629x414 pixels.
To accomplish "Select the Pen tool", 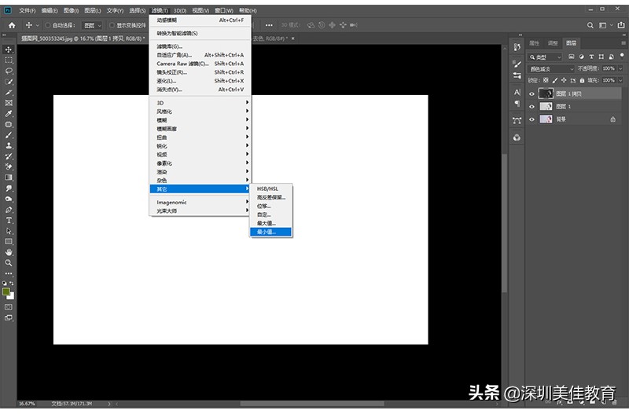I will 9,210.
